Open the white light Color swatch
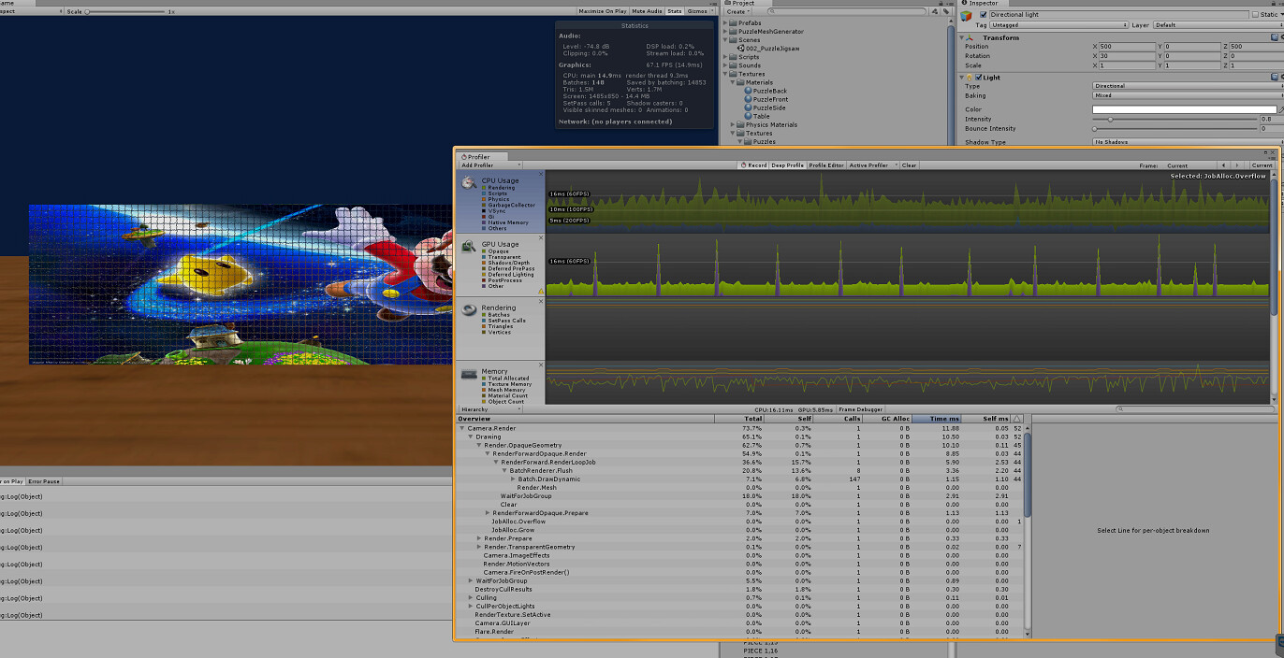Viewport: 1284px width, 658px height. point(1183,109)
